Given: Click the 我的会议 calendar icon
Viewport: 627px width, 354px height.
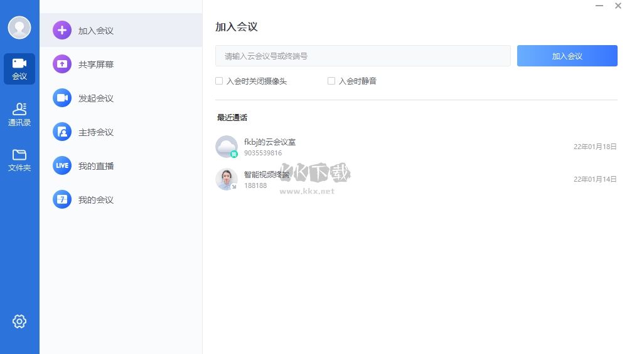Looking at the screenshot, I should click(x=62, y=199).
